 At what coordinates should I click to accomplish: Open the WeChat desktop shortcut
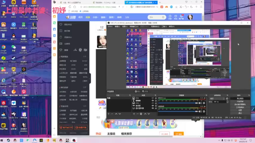click(x=13, y=48)
